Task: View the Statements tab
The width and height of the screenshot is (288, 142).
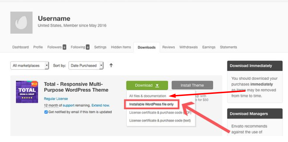Action: click(228, 47)
